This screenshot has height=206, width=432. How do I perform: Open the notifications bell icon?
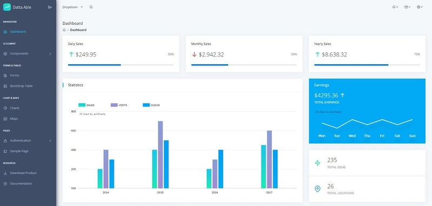[x=394, y=7]
